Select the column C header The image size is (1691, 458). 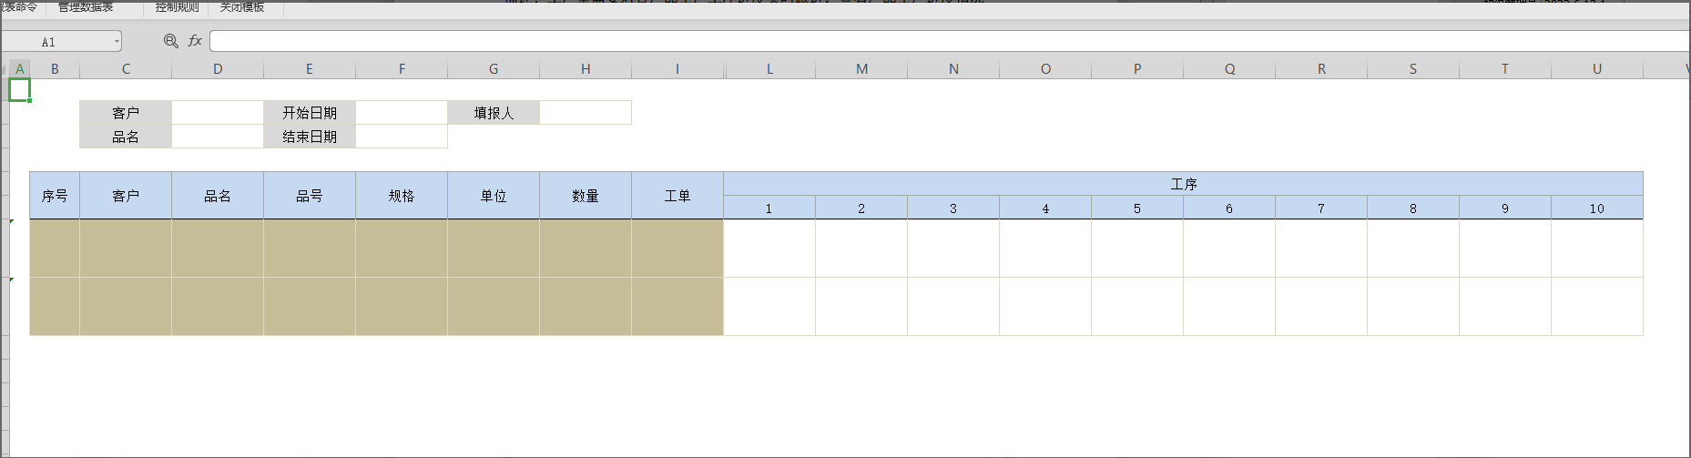[126, 69]
